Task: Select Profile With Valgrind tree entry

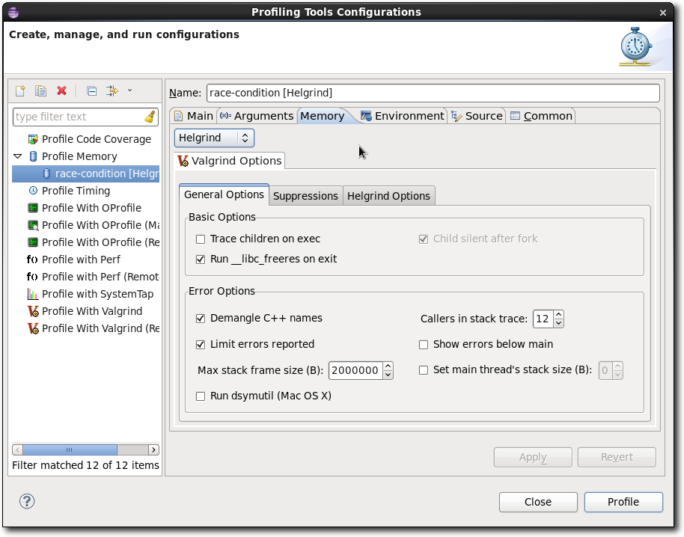Action: point(91,311)
